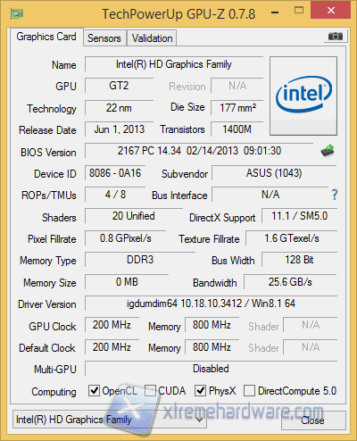Click the BIOS Version text field

pos(199,151)
